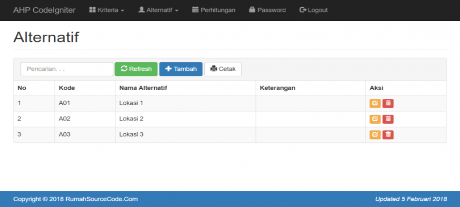
Task: Click the Alternatif page heading
Action: point(46,37)
